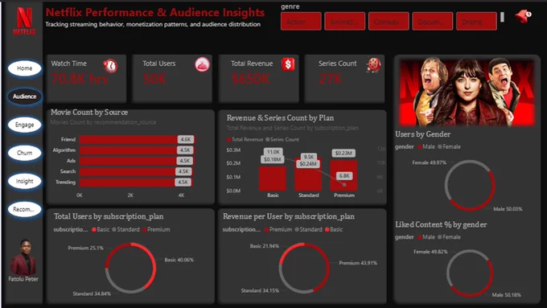This screenshot has height=308, width=547.
Task: Select the Trending bar in Movie Count
Action: [135, 183]
